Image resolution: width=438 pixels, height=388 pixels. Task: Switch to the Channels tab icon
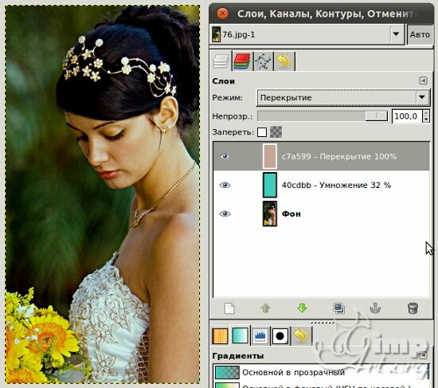(x=242, y=61)
